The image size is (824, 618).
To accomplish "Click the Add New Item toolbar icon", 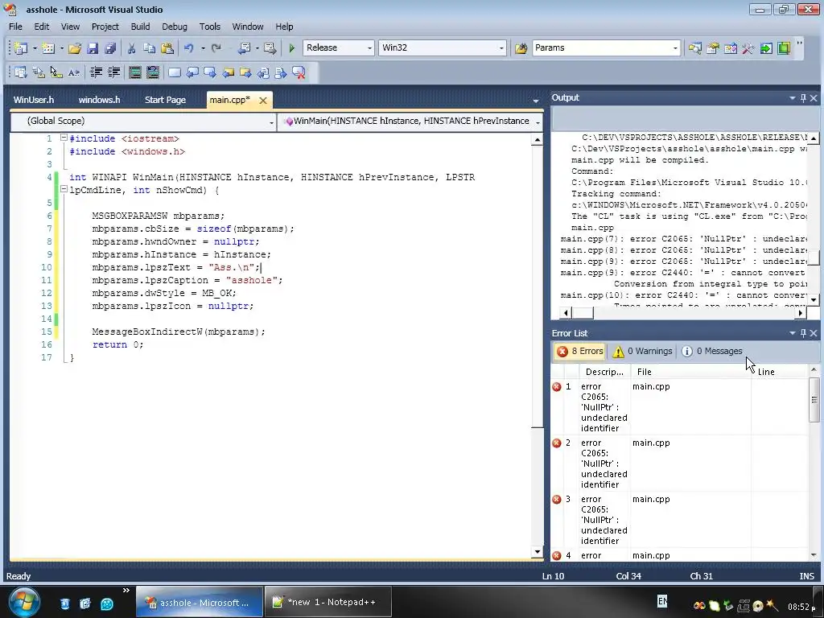I will point(48,48).
